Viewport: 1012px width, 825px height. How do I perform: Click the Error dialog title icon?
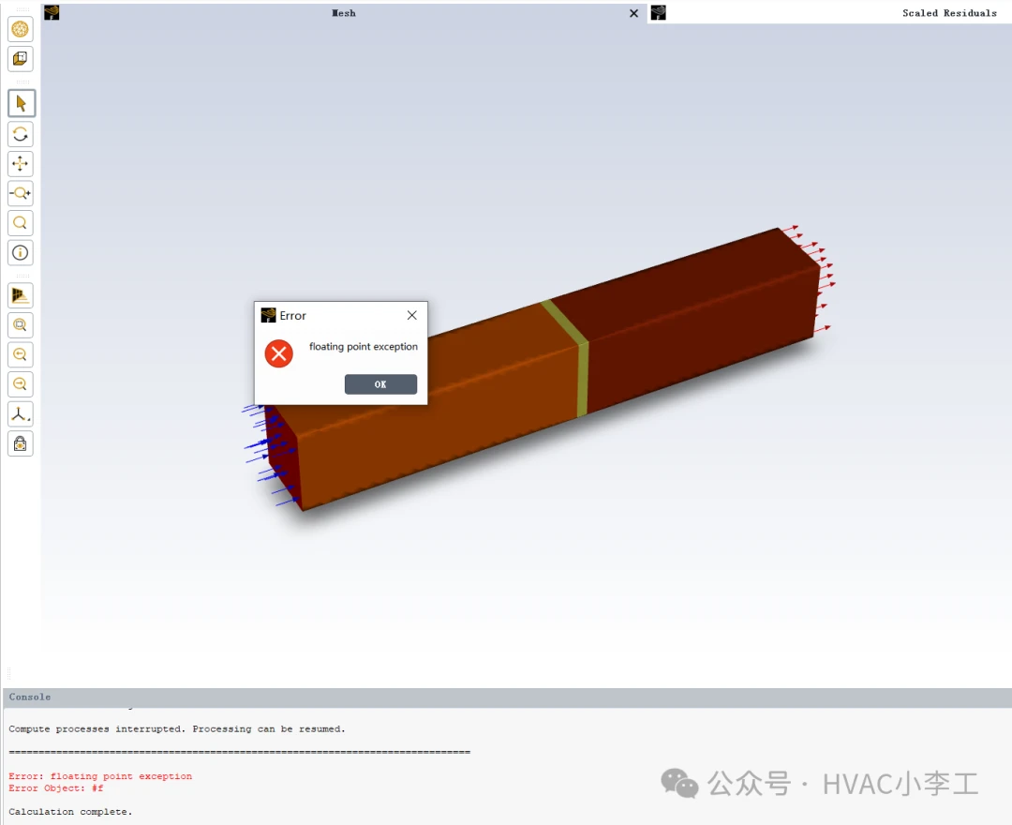[269, 315]
